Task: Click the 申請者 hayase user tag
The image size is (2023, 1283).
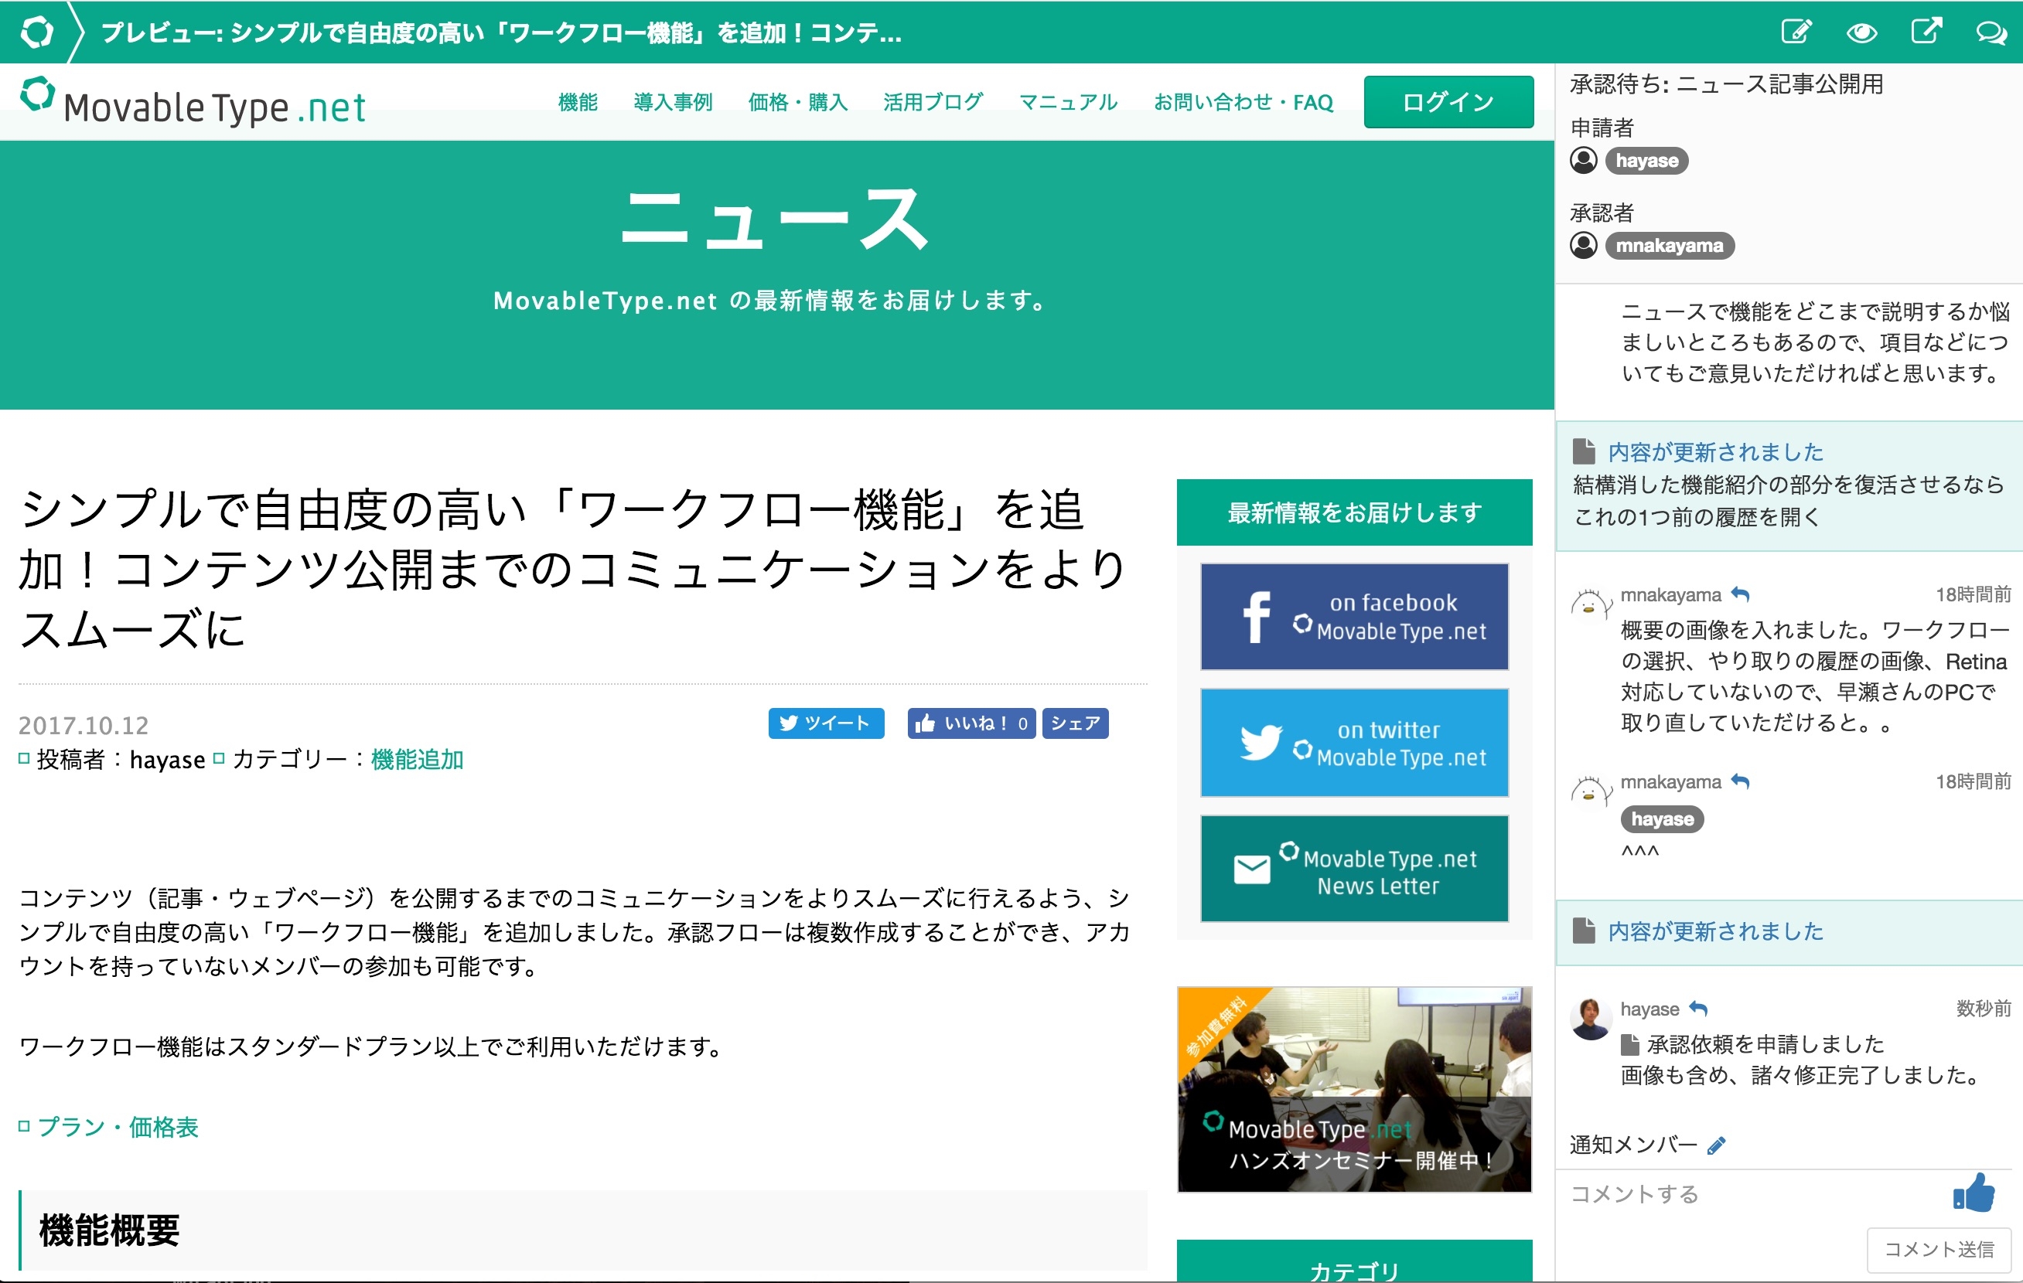Action: (x=1646, y=161)
